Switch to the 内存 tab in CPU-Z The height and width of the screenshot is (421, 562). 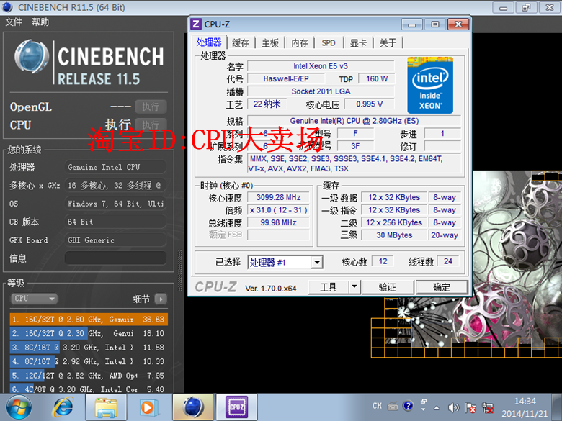coord(300,43)
